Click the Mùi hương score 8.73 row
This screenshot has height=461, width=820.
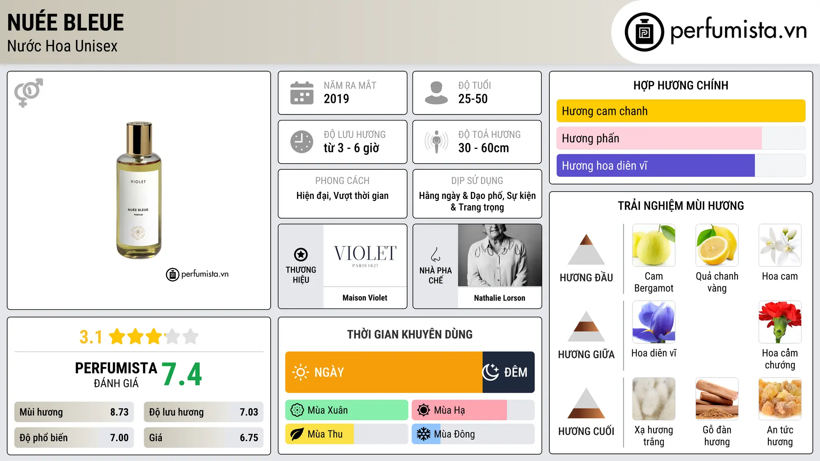pos(74,412)
